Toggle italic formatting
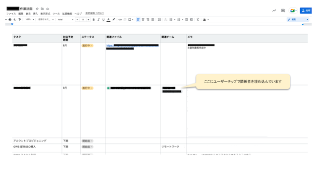 coord(99,20)
